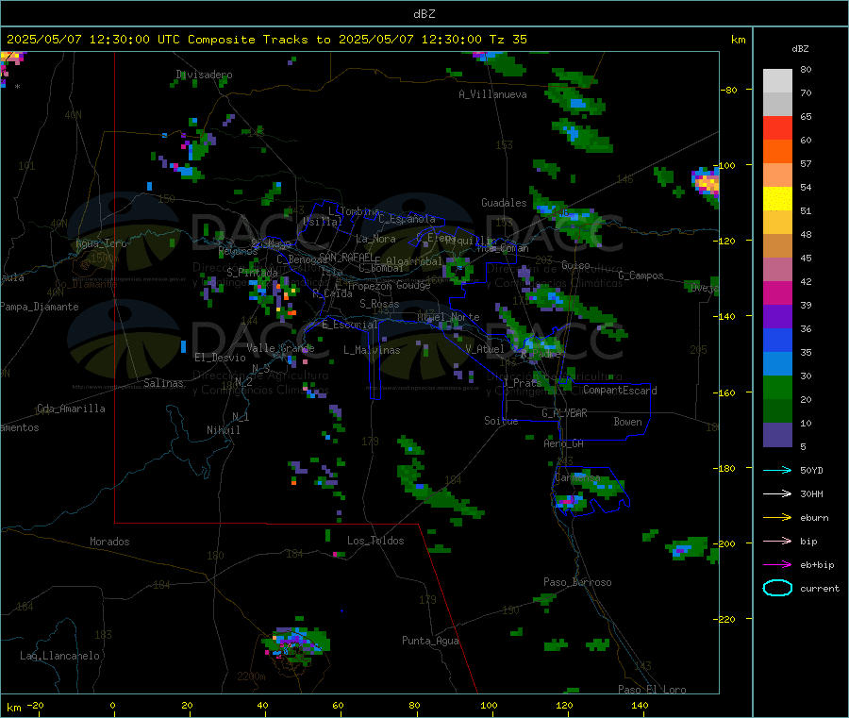
Task: Click the yellow eburn arrow in legend
Action: (x=777, y=518)
